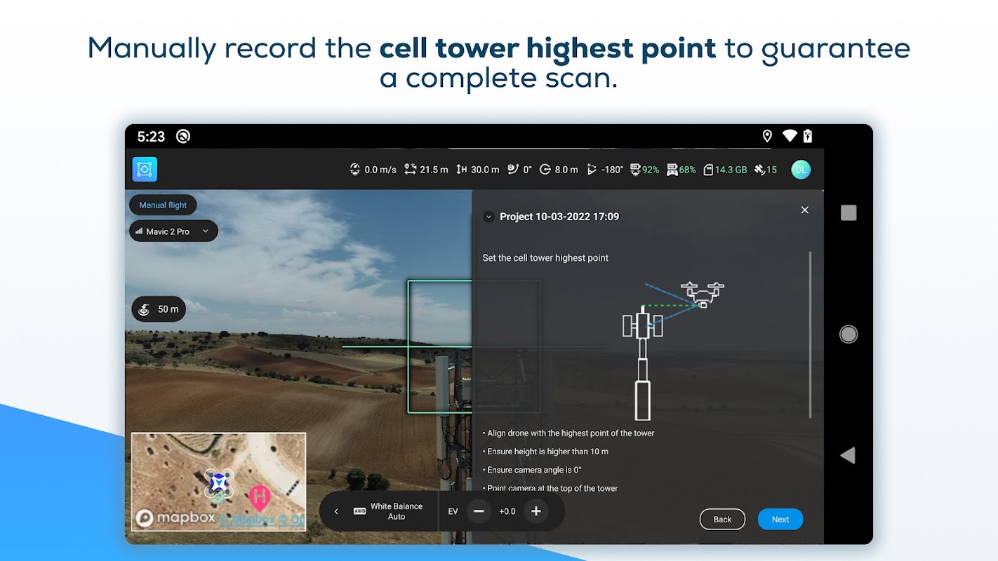Open the blue scan mode icon
The image size is (998, 561).
pos(145,169)
